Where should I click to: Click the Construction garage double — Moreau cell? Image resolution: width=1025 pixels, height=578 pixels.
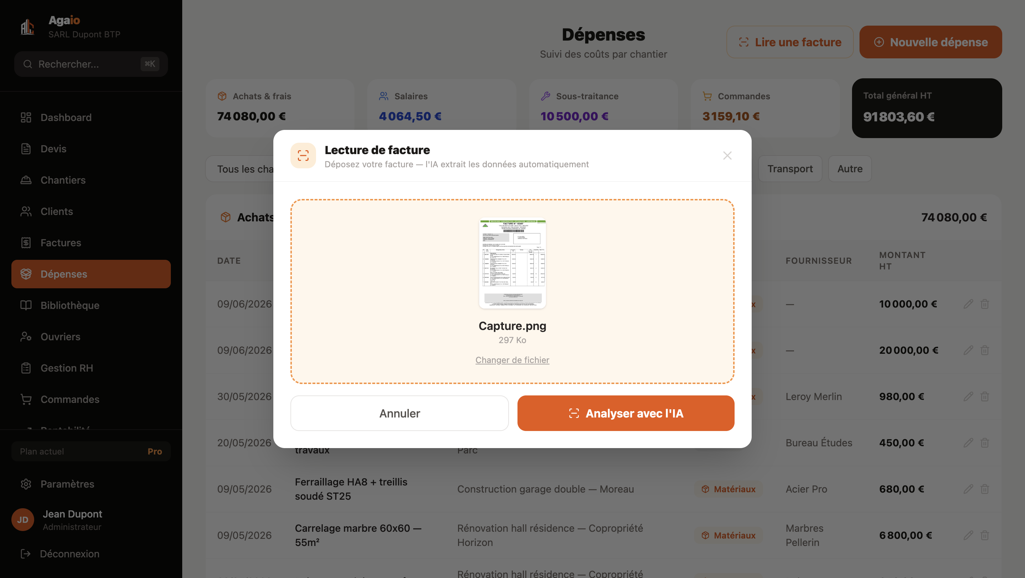(x=545, y=489)
